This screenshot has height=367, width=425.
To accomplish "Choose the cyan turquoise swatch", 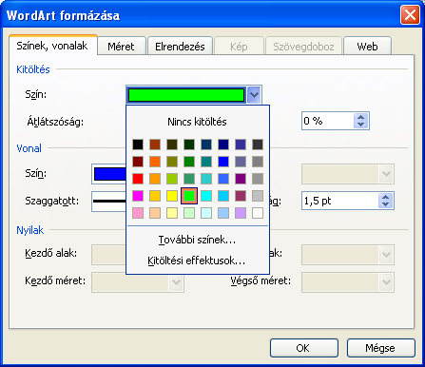I will click(x=206, y=196).
